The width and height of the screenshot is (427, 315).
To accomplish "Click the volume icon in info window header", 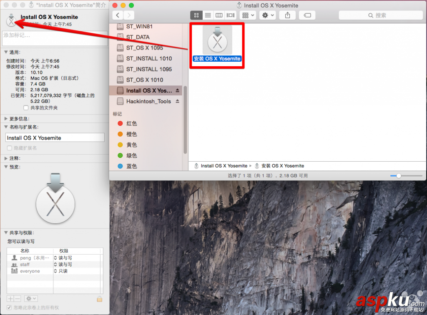I will 11,20.
